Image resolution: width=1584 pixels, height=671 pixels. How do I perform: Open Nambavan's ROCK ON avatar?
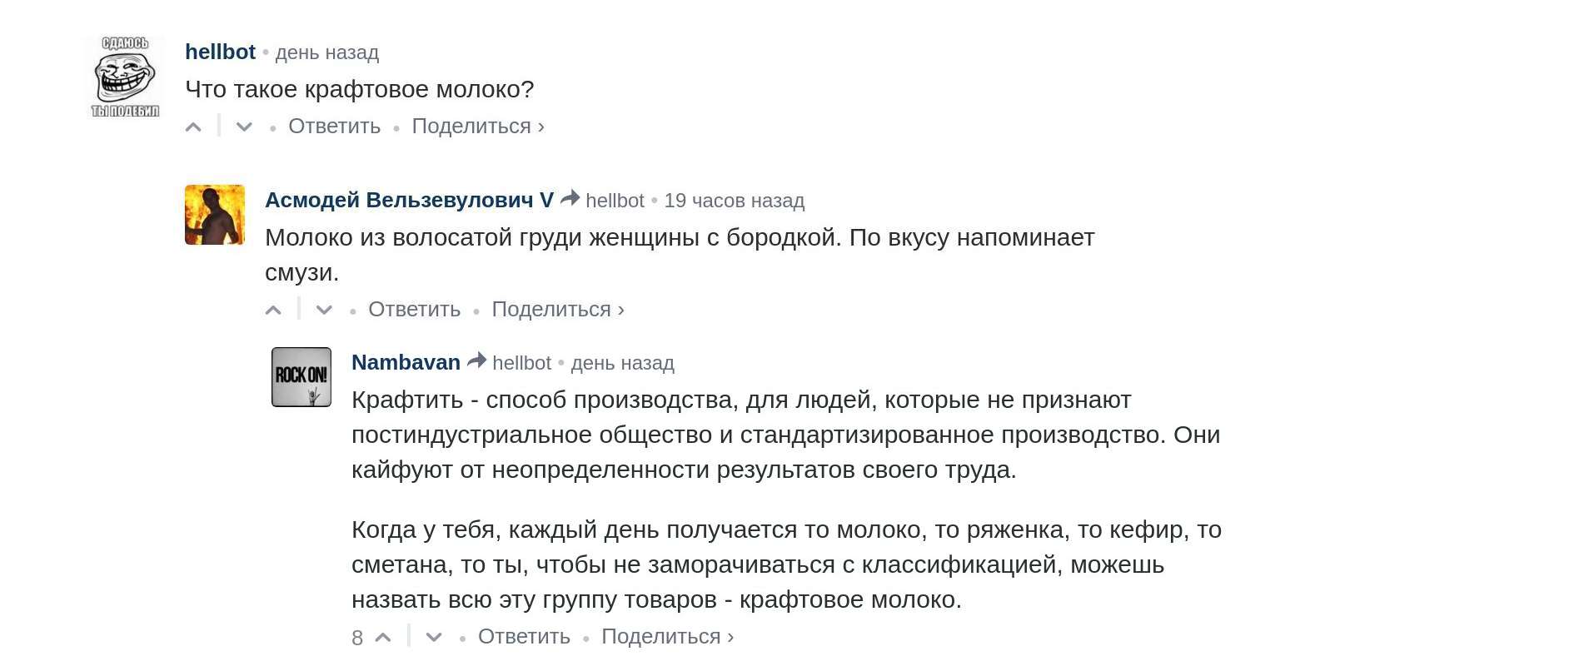click(x=301, y=377)
